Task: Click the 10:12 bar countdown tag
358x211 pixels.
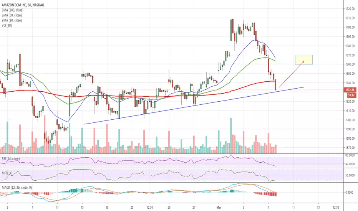Action: (x=351, y=95)
